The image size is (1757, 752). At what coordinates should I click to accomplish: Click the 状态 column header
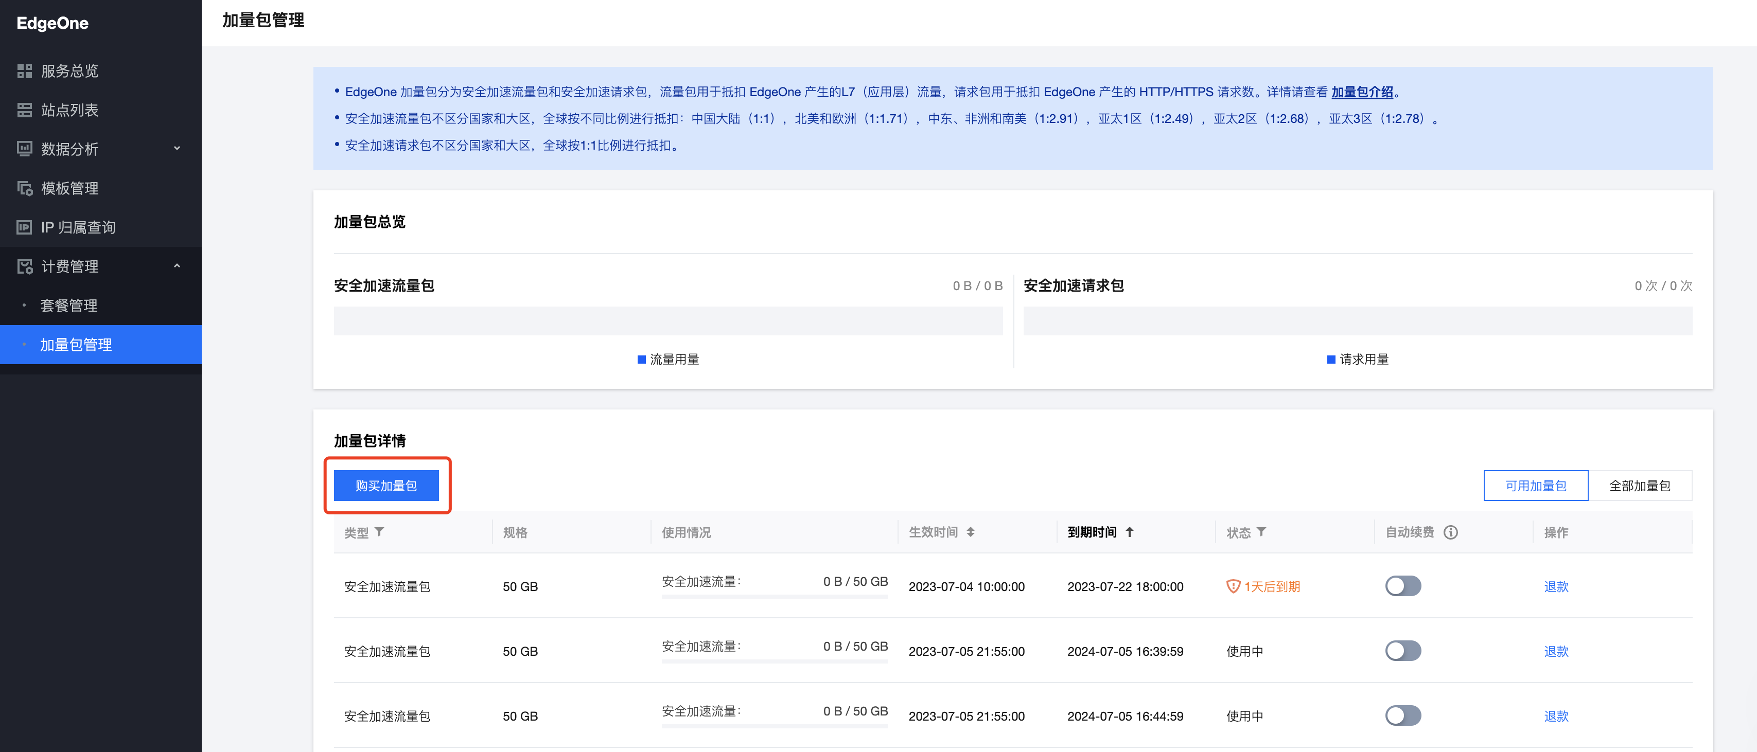click(x=1239, y=532)
